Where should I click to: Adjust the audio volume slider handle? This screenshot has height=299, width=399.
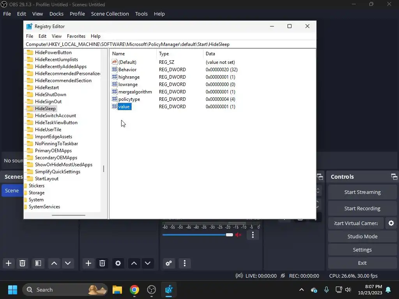pyautogui.click(x=229, y=235)
